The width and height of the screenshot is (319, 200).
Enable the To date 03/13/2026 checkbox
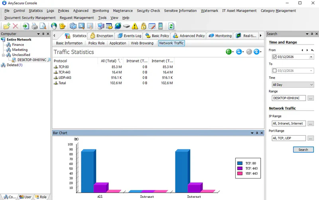point(274,71)
